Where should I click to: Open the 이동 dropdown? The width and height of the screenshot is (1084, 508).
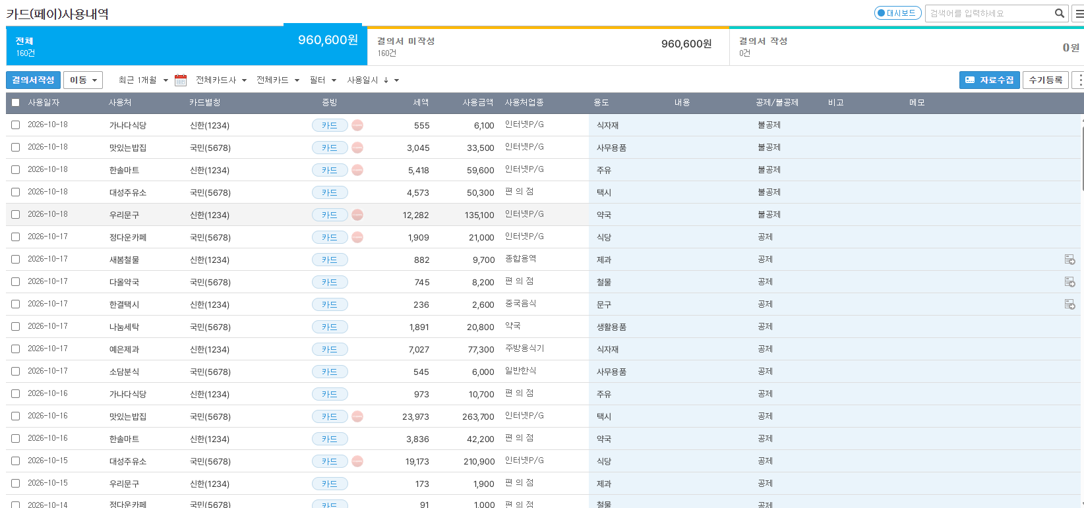point(83,80)
